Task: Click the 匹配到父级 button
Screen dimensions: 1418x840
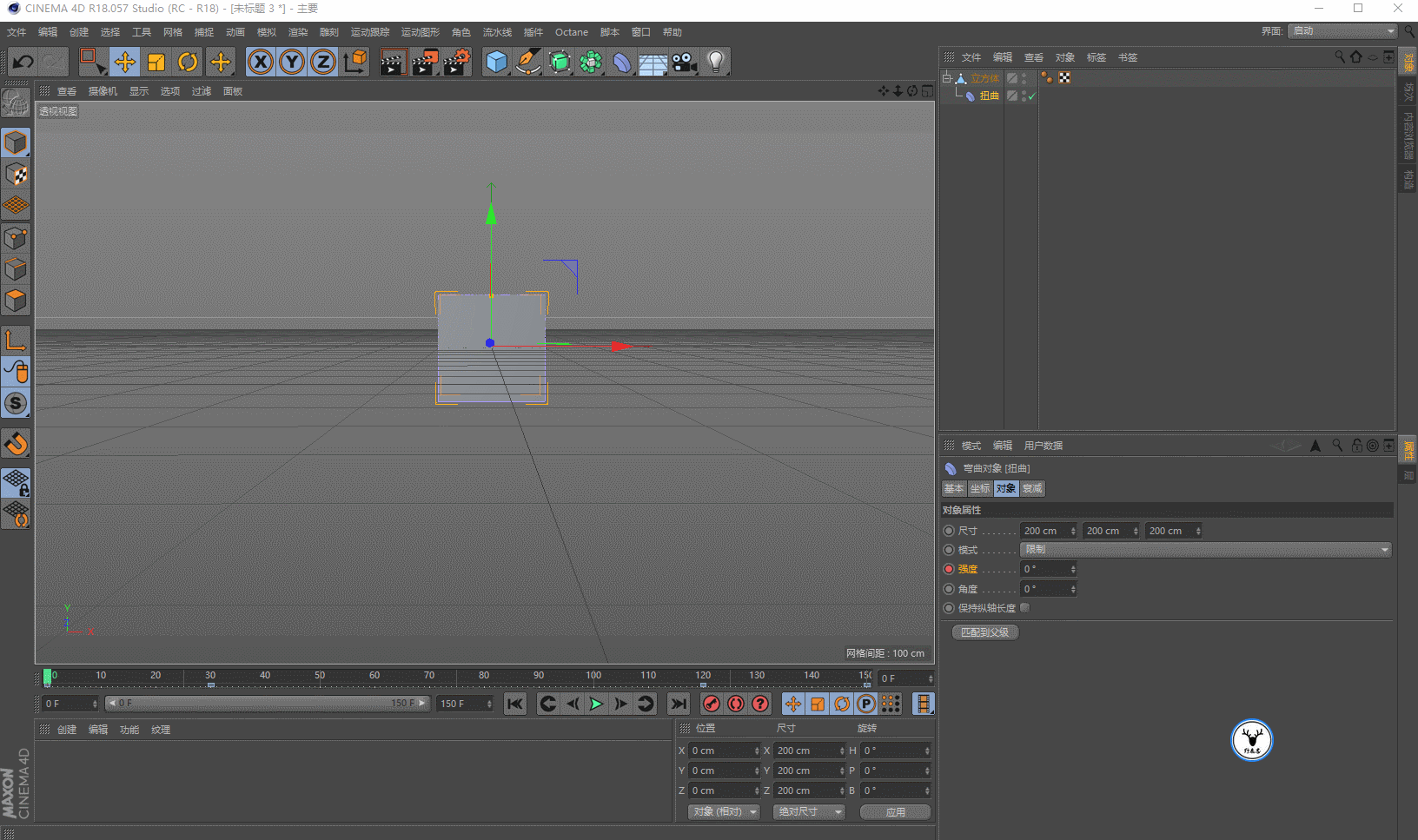Action: tap(985, 632)
